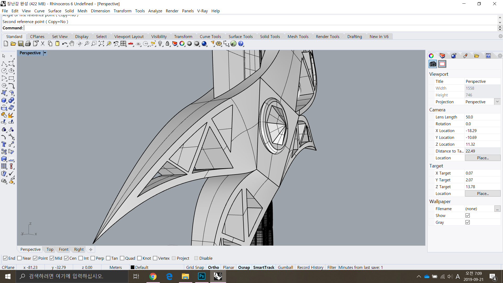
Task: Select the Pan view hand tool
Action: [x=72, y=44]
